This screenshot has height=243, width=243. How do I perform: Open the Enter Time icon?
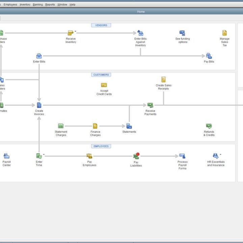[x=39, y=156]
